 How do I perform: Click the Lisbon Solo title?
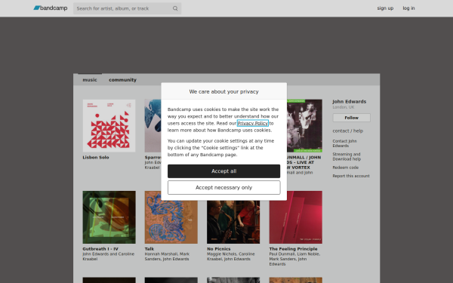point(96,158)
